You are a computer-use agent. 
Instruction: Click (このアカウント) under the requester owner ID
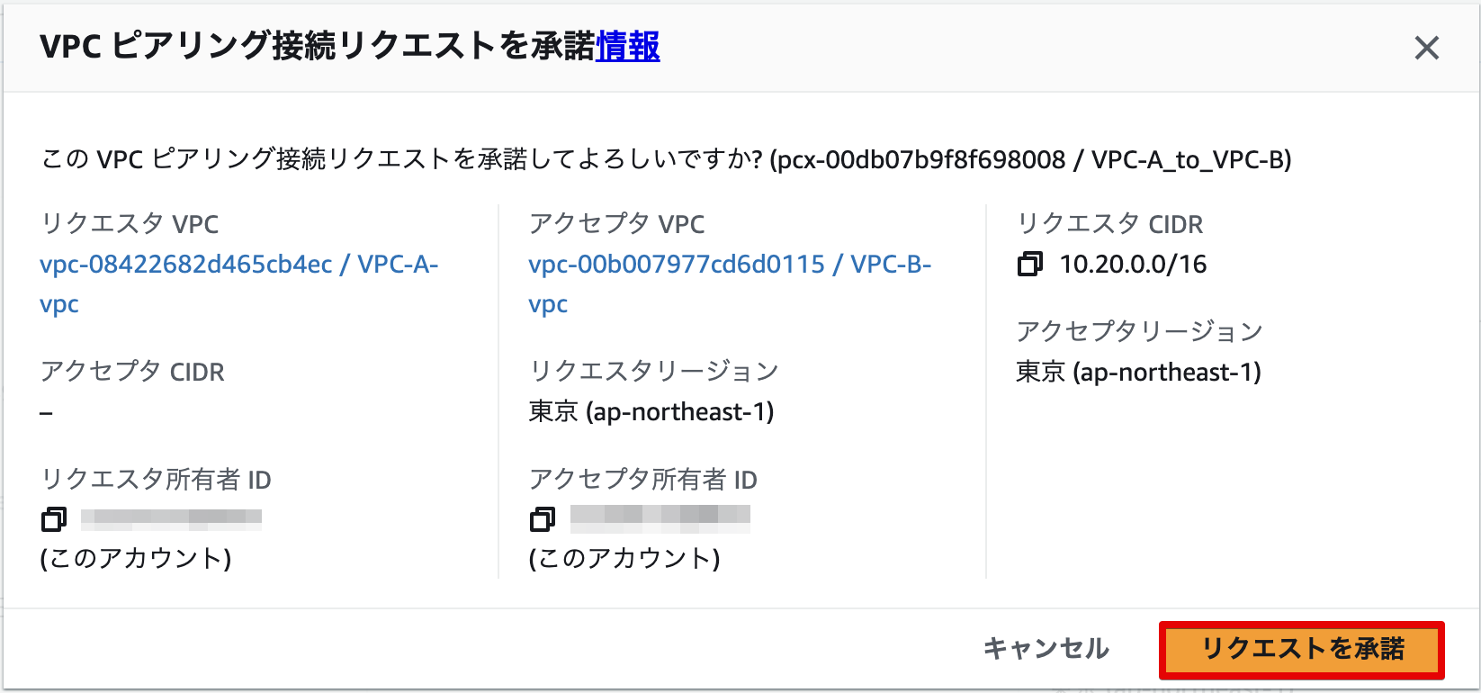pyautogui.click(x=136, y=559)
